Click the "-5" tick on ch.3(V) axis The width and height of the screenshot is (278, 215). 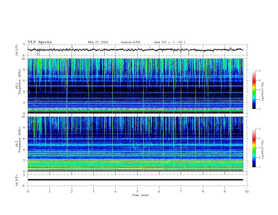tap(24, 186)
